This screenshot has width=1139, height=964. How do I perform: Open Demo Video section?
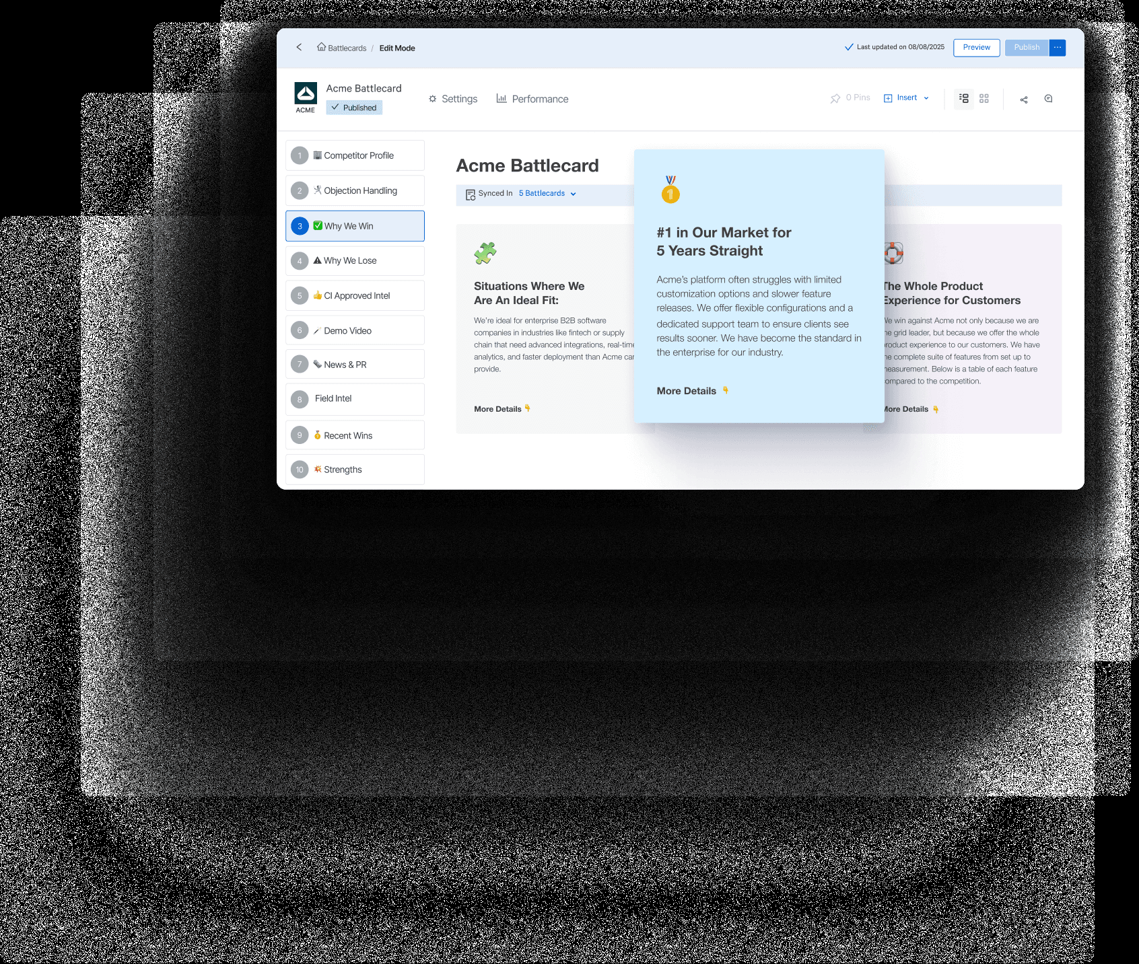355,330
